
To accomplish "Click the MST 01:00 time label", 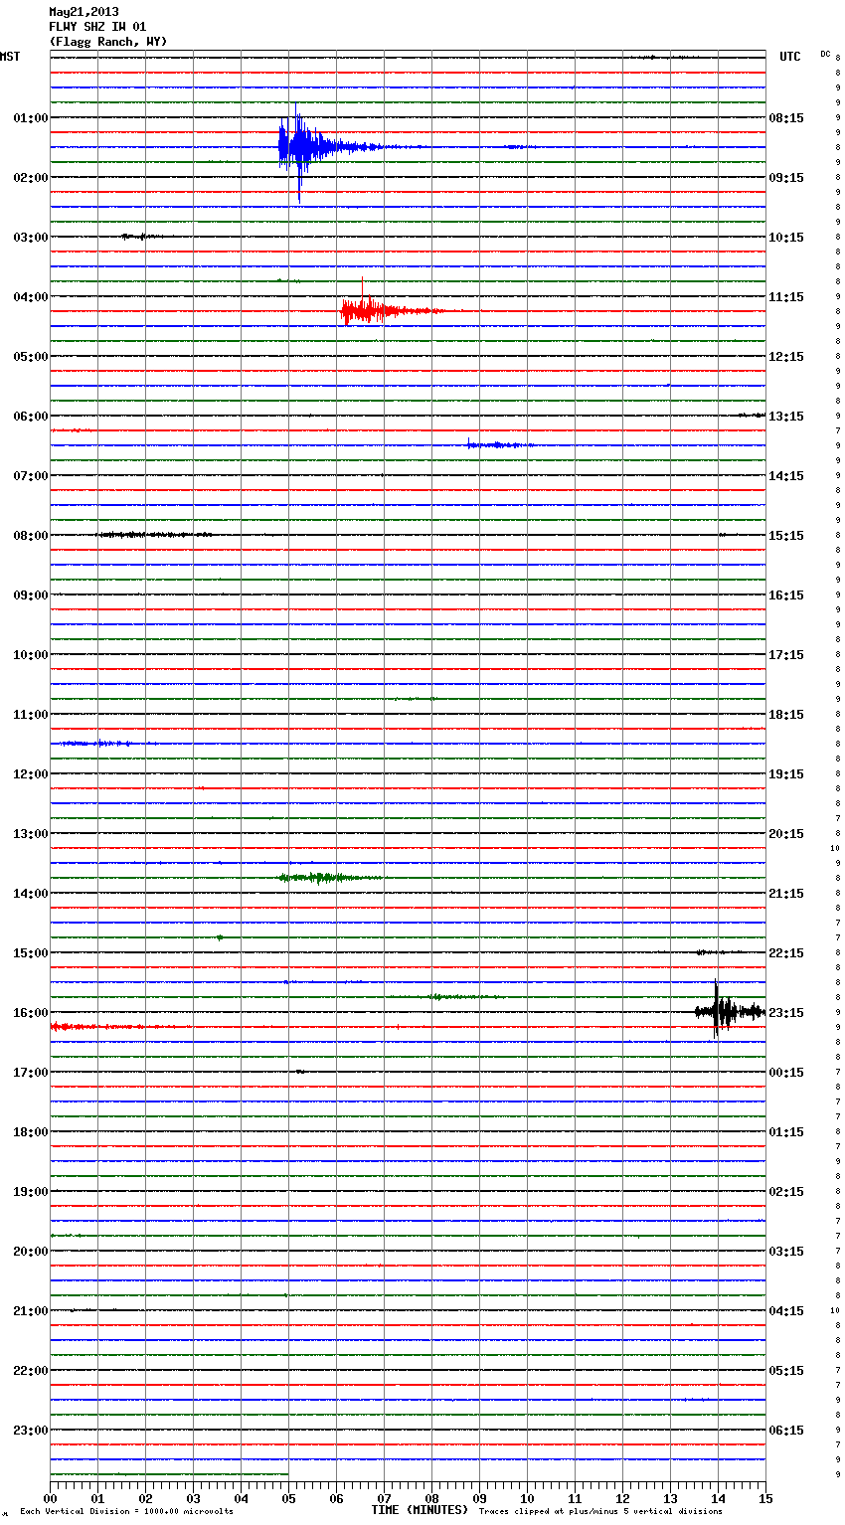I will (30, 118).
